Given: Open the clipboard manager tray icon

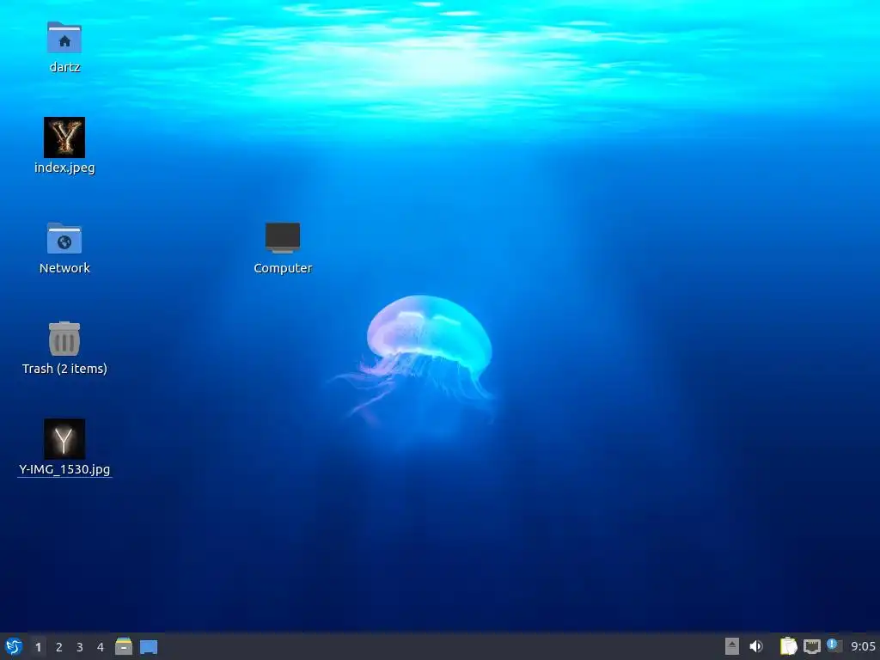Looking at the screenshot, I should 789,646.
